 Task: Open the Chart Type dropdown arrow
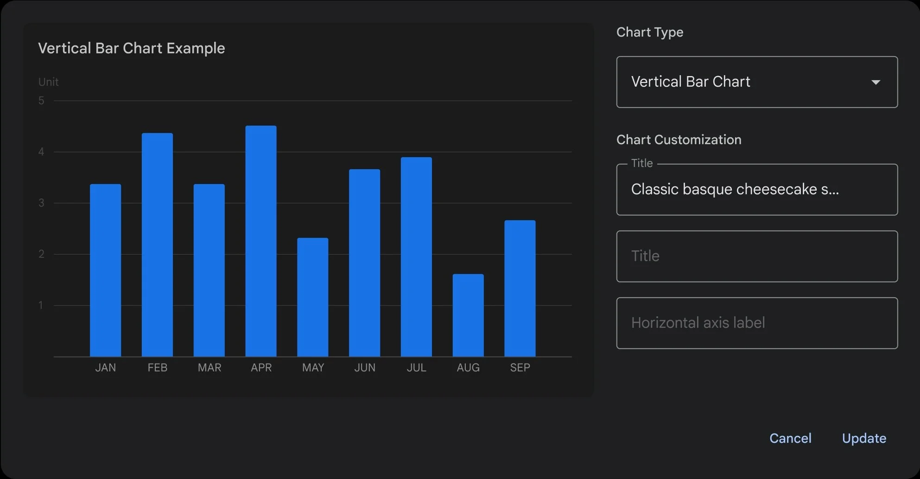point(876,82)
